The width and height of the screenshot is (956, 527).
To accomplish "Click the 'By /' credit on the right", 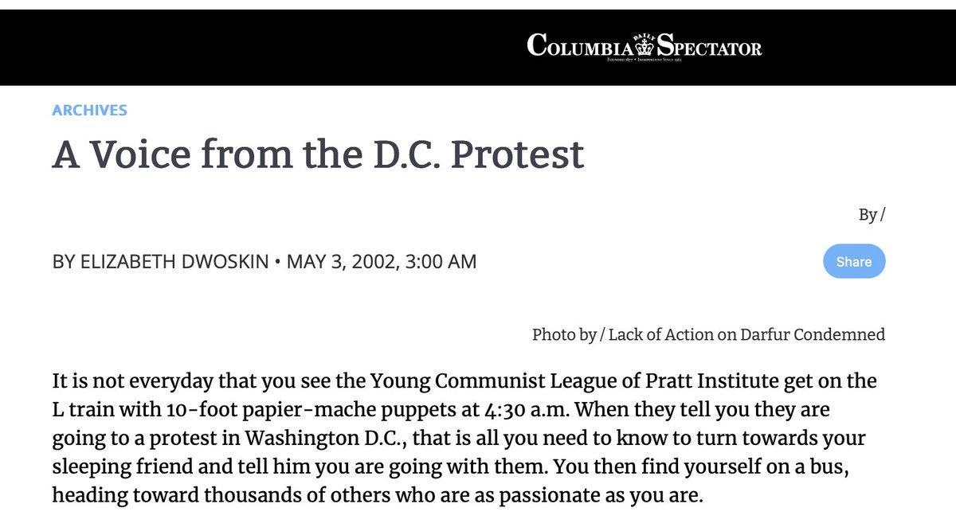I will point(872,215).
